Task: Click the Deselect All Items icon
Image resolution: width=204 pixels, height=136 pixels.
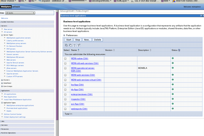Action: [x=70, y=45]
